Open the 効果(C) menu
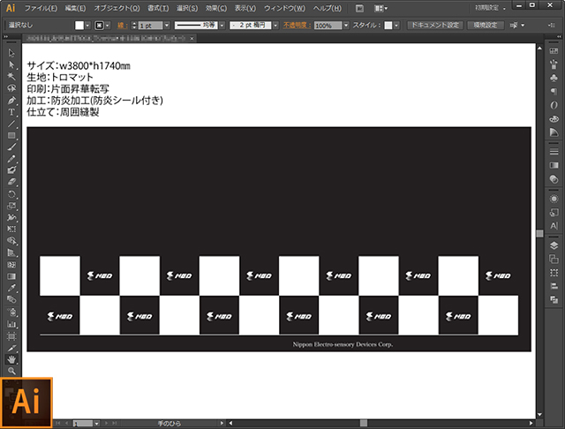The width and height of the screenshot is (565, 429). coord(216,8)
